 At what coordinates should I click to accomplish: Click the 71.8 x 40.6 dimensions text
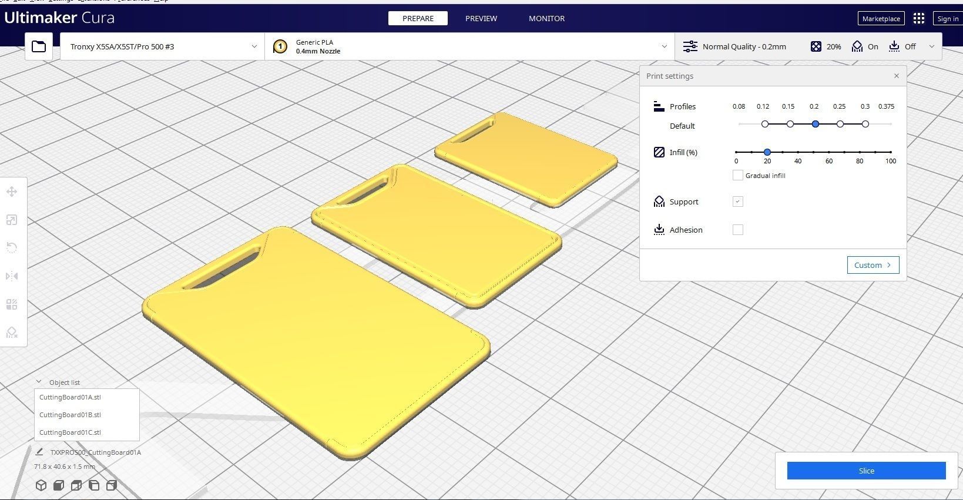pyautogui.click(x=65, y=467)
